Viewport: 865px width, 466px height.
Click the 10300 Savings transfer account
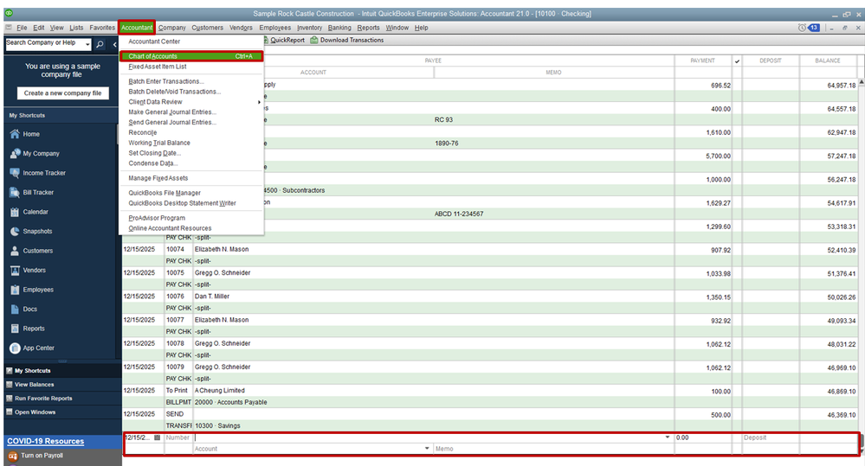pos(217,425)
